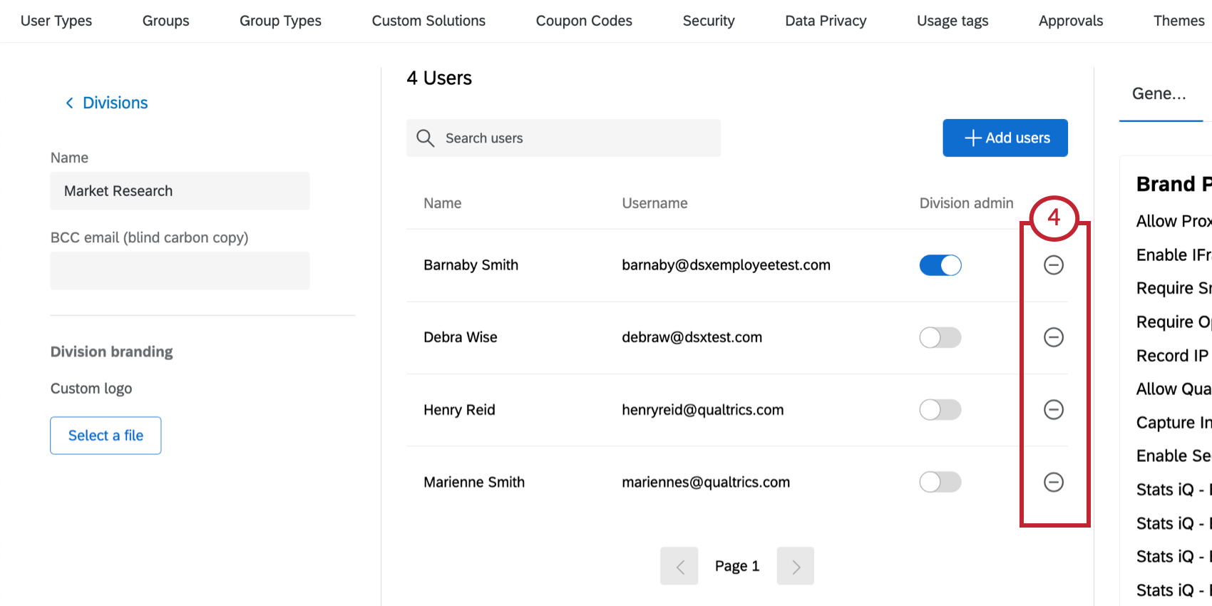The height and width of the screenshot is (606, 1212).
Task: Make Marienne Smith a division admin
Action: tap(940, 482)
